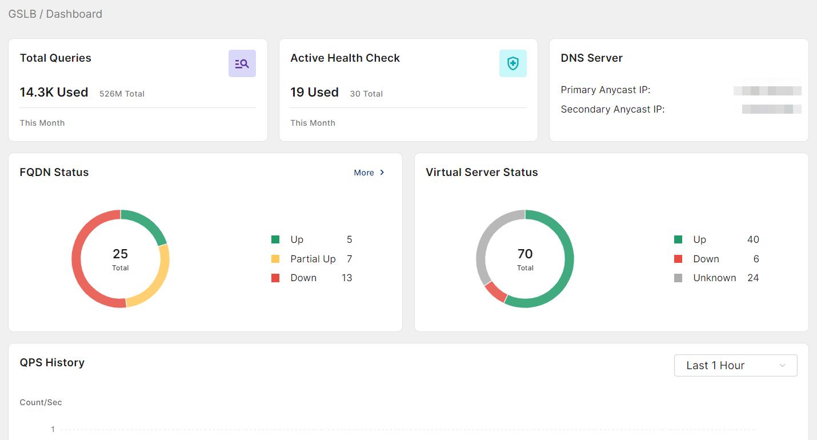Click the yellow Partial Up legend square
Viewport: 817px width, 440px height.
click(x=275, y=259)
